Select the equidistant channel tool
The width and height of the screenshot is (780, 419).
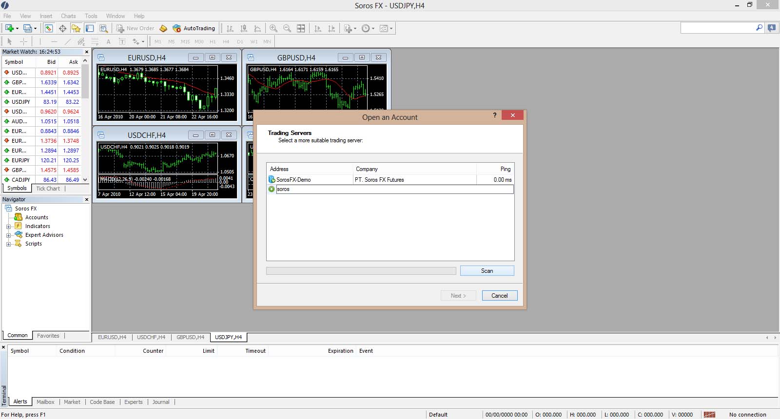(x=81, y=41)
